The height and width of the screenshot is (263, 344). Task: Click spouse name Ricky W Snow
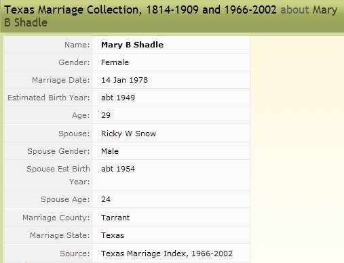tap(128, 134)
